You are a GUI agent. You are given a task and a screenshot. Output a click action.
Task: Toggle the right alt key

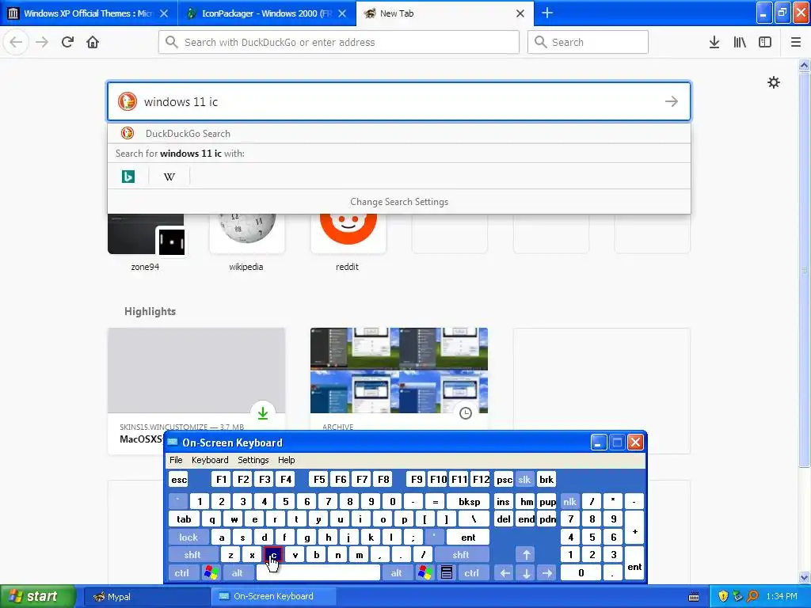396,573
